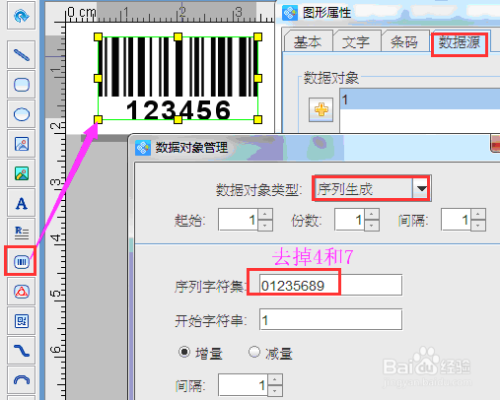Select the QR code tool
Viewport: 500px width, 400px height.
click(22, 321)
